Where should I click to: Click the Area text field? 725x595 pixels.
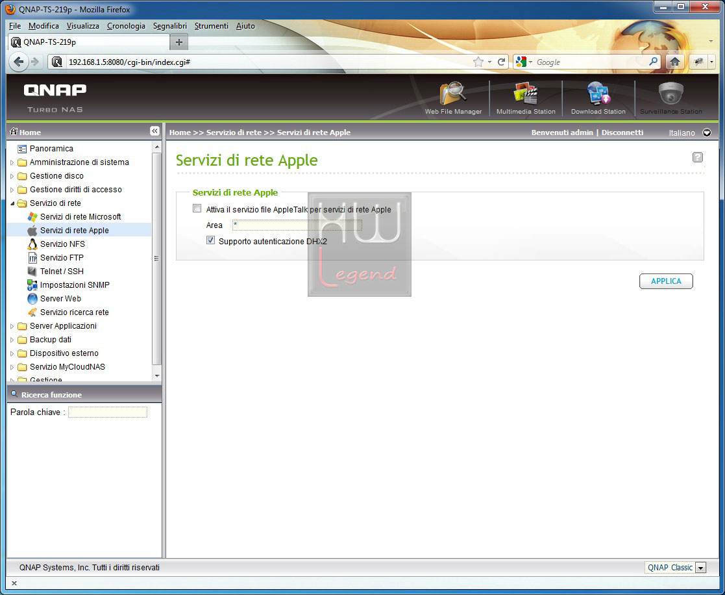click(297, 225)
